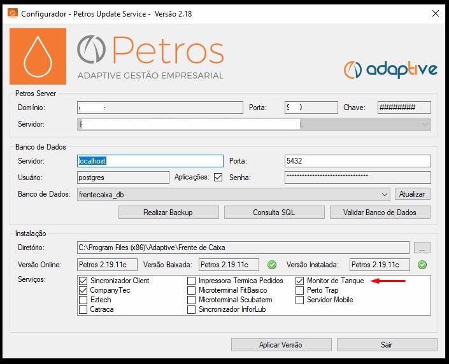Open the Petros Server Servidor dropdown

tap(253, 125)
